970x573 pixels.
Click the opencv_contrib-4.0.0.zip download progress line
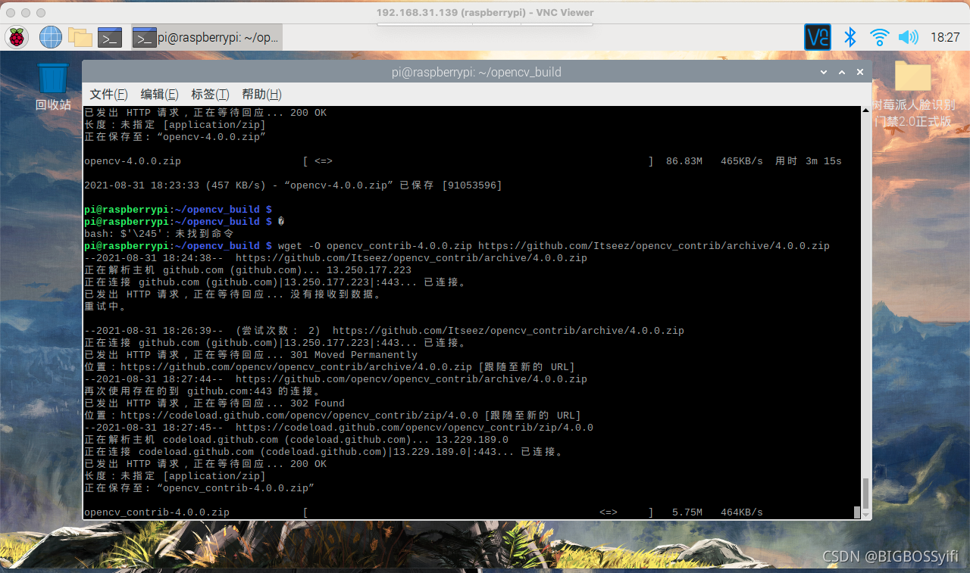tap(423, 512)
